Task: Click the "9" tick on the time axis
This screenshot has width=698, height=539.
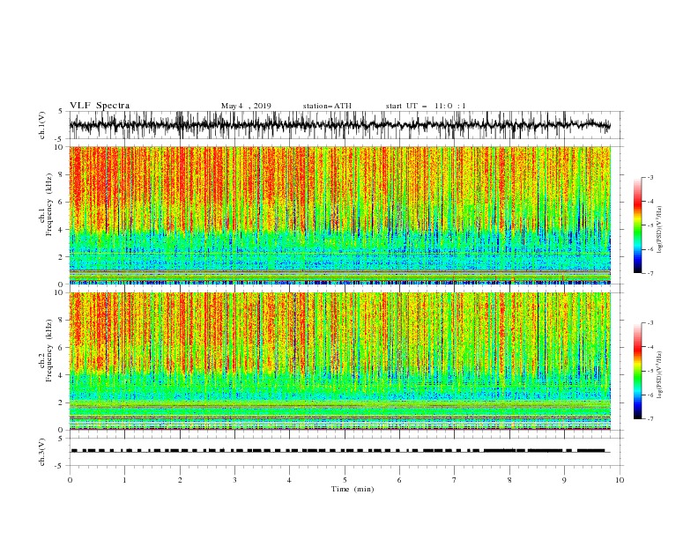Action: 564,480
